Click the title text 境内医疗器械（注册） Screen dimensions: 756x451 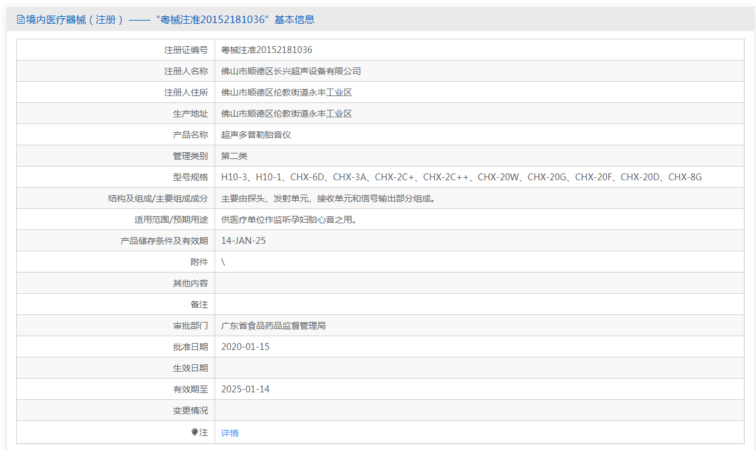75,19
